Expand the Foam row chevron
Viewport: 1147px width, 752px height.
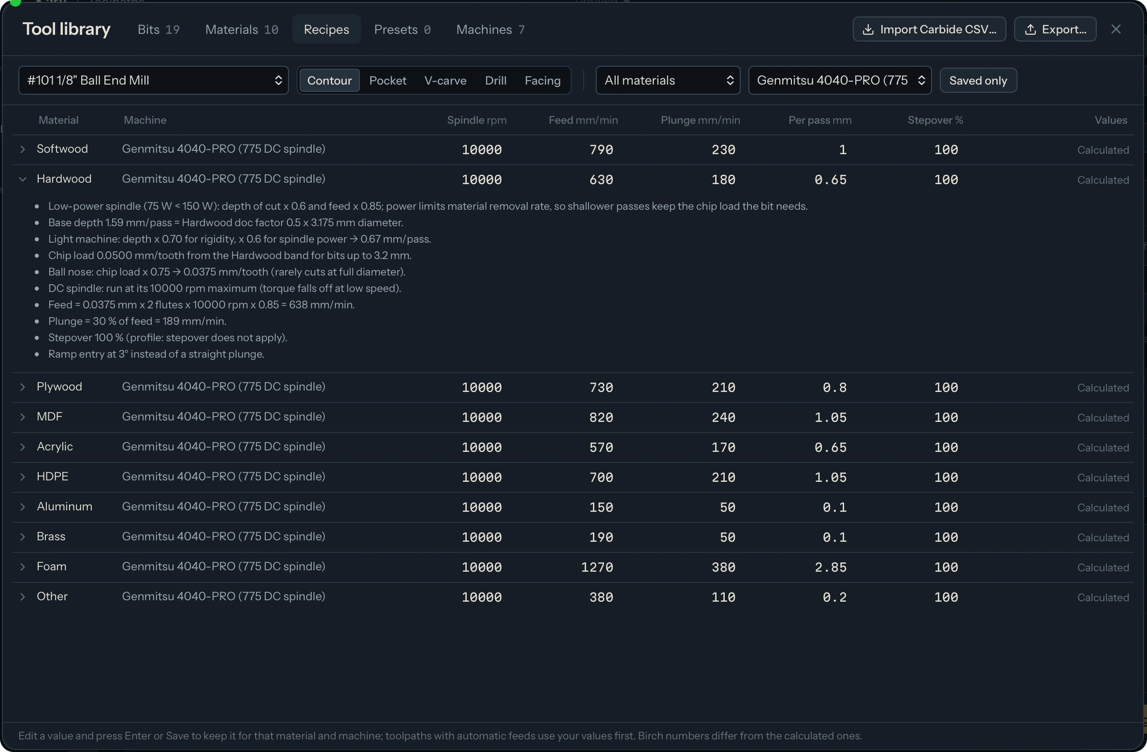[x=22, y=567]
